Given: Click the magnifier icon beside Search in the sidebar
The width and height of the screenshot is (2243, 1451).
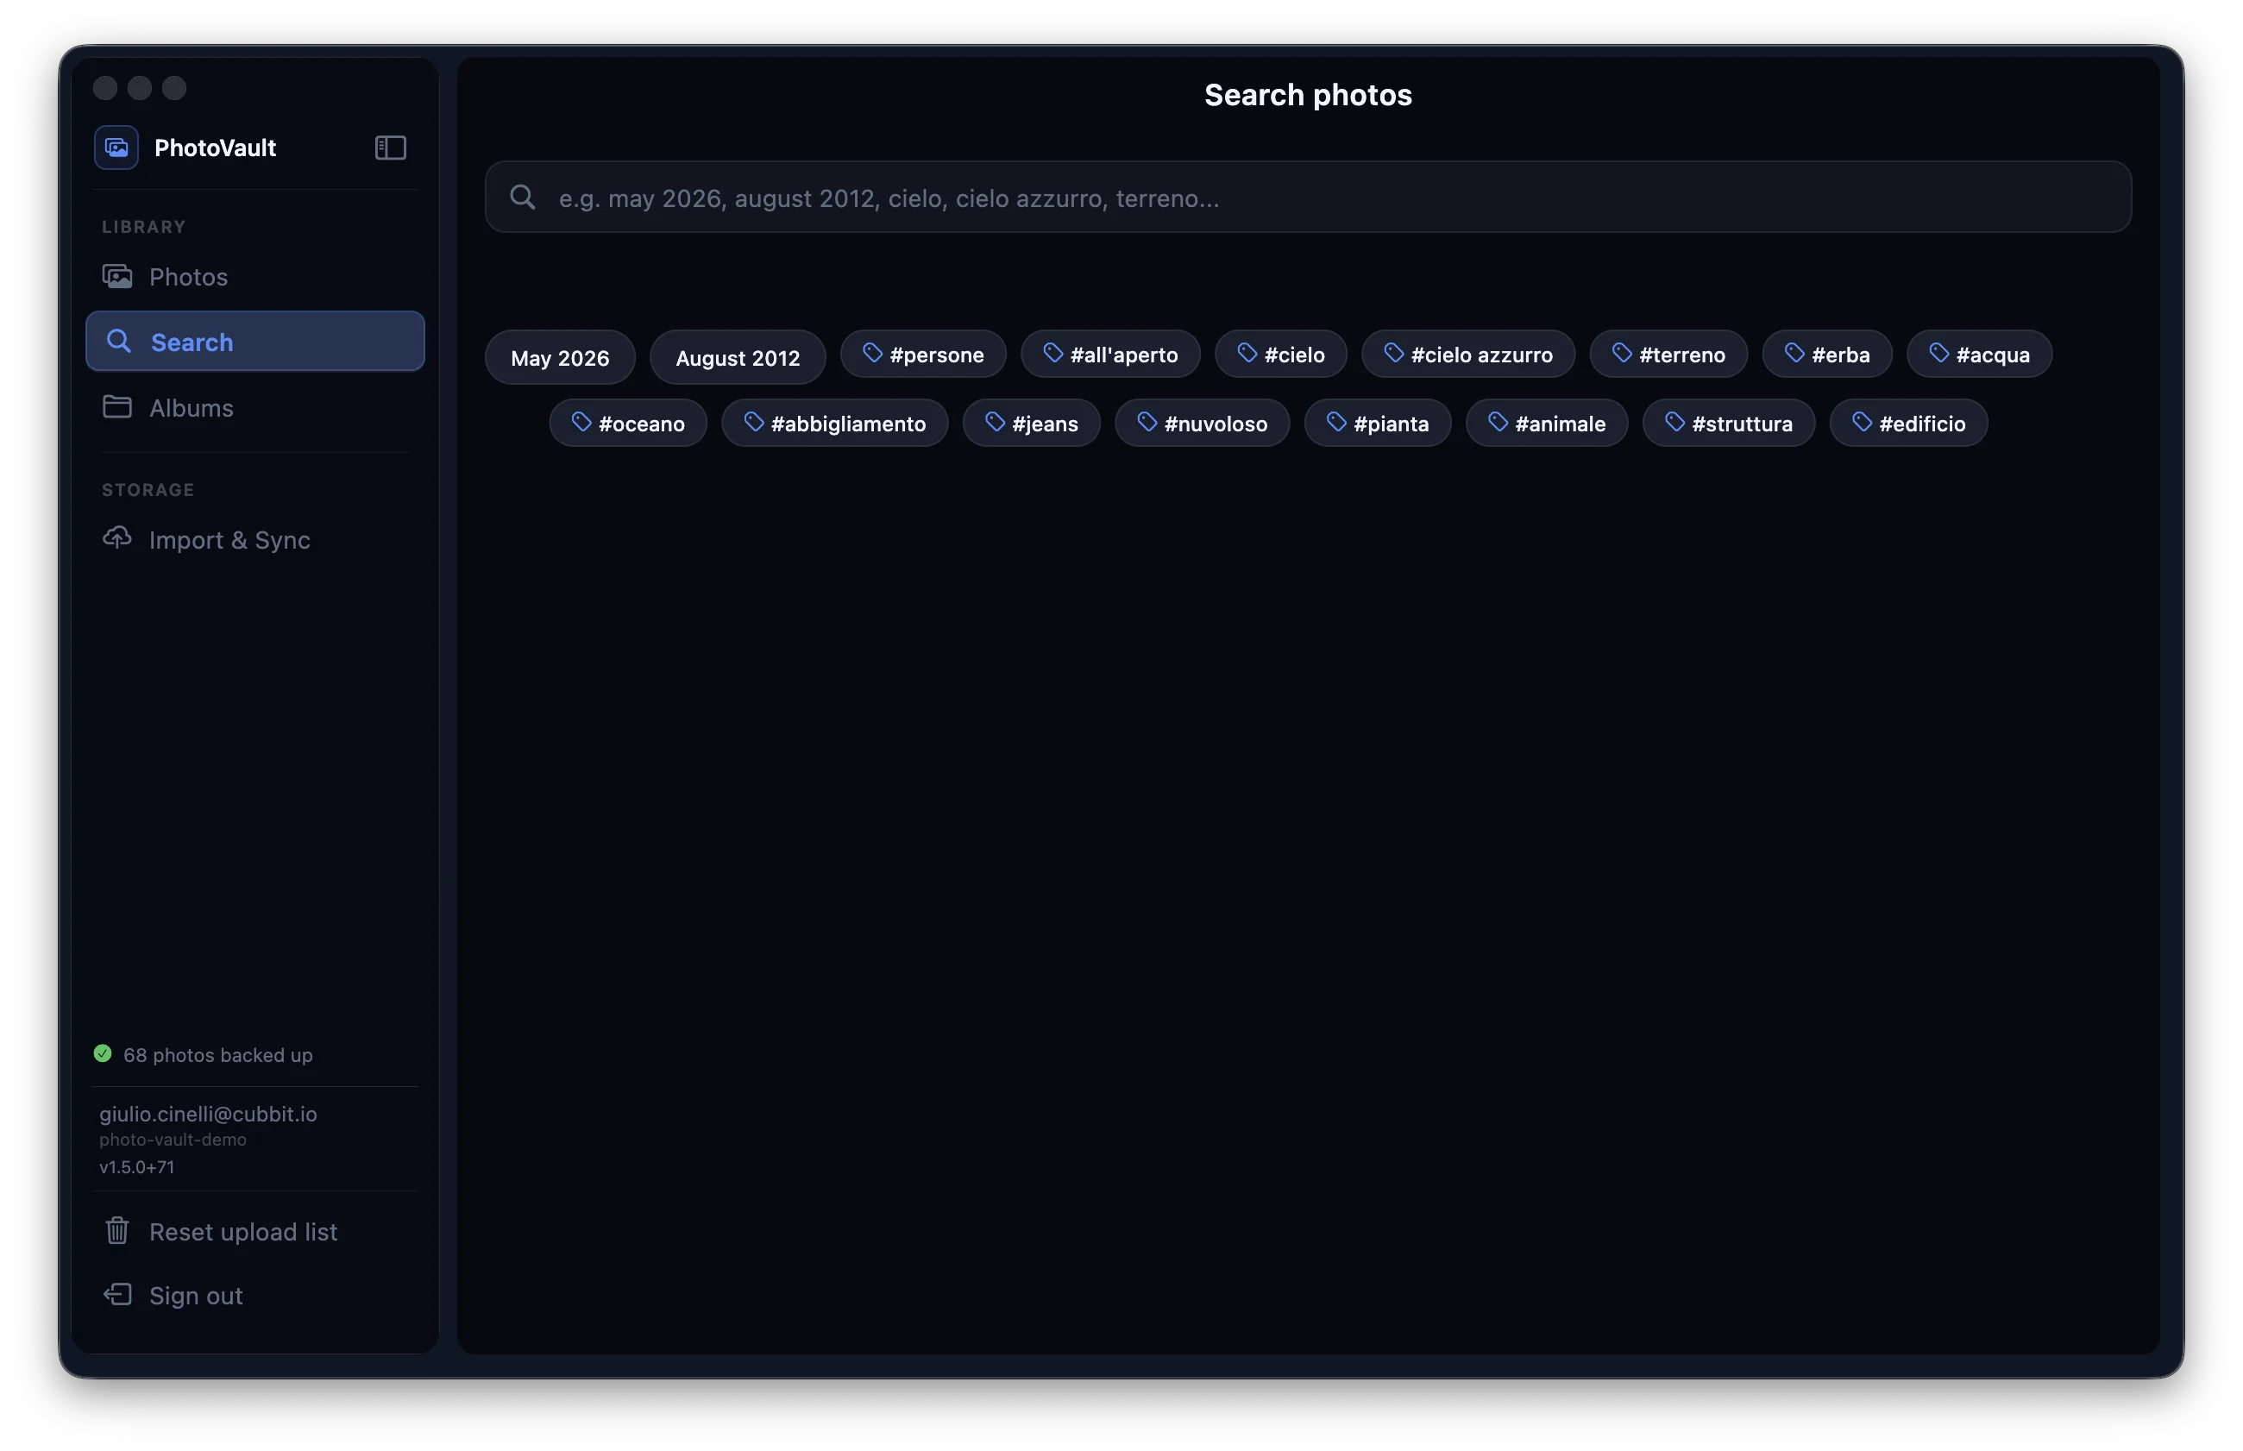Looking at the screenshot, I should tap(119, 341).
